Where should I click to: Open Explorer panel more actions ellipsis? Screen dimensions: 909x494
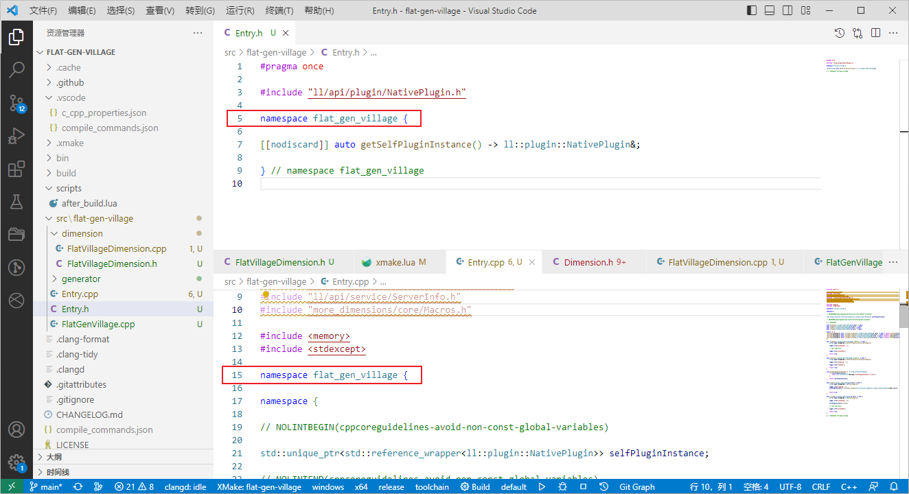click(x=198, y=33)
